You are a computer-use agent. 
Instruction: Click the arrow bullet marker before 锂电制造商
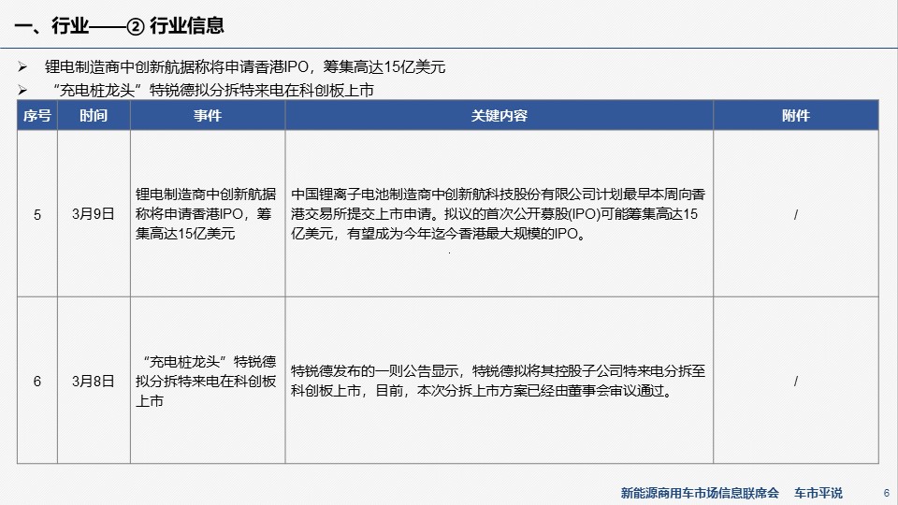pos(22,67)
